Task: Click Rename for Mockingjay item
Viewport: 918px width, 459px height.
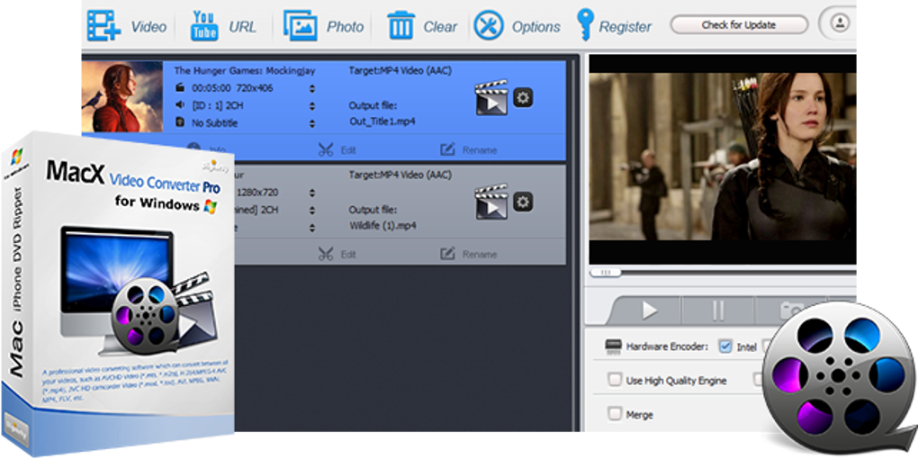Action: 468,150
